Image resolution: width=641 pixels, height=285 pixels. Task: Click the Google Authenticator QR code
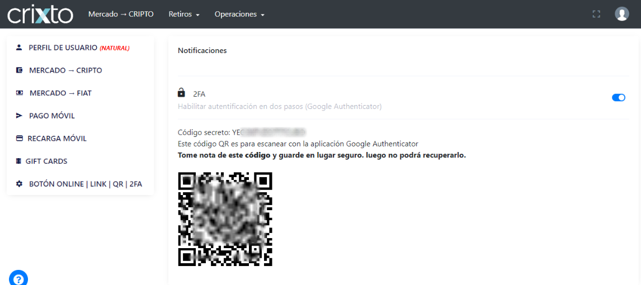pos(225,219)
